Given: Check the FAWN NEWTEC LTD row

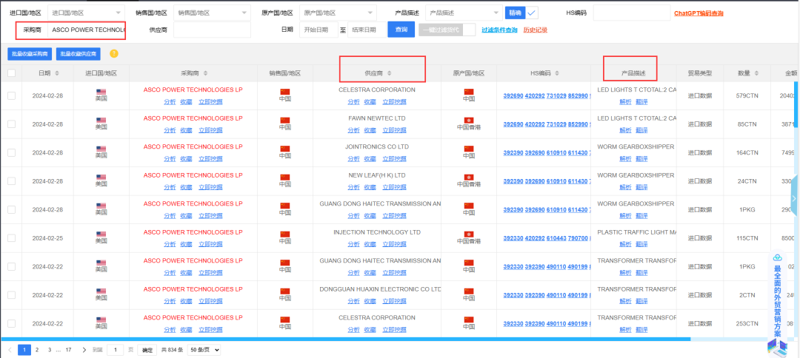Looking at the screenshot, I should (x=11, y=124).
